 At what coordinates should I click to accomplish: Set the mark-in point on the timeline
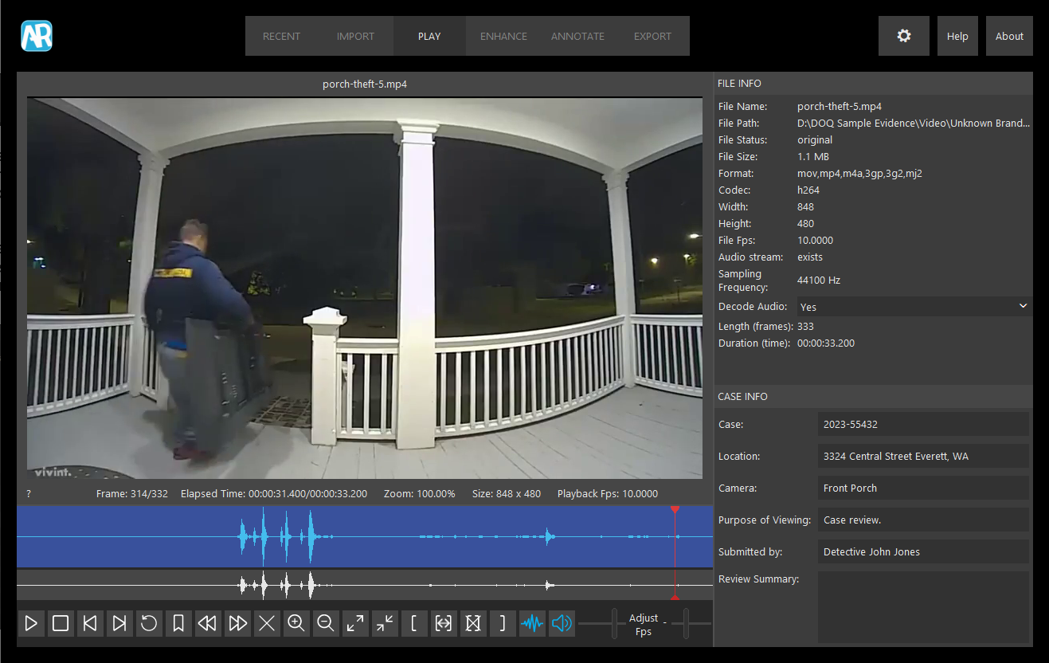pos(414,623)
